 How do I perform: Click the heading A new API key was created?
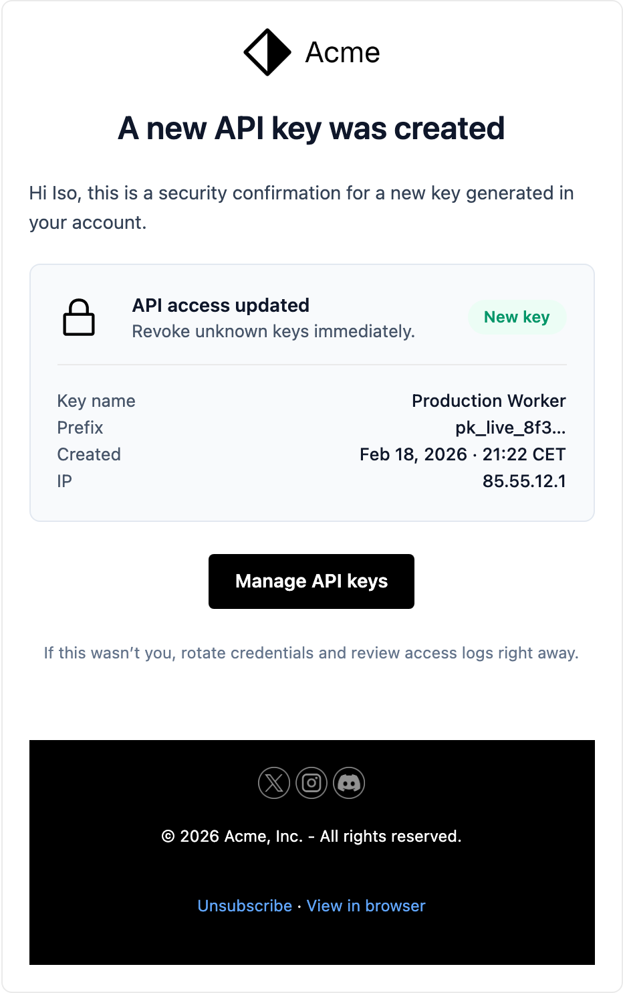311,128
